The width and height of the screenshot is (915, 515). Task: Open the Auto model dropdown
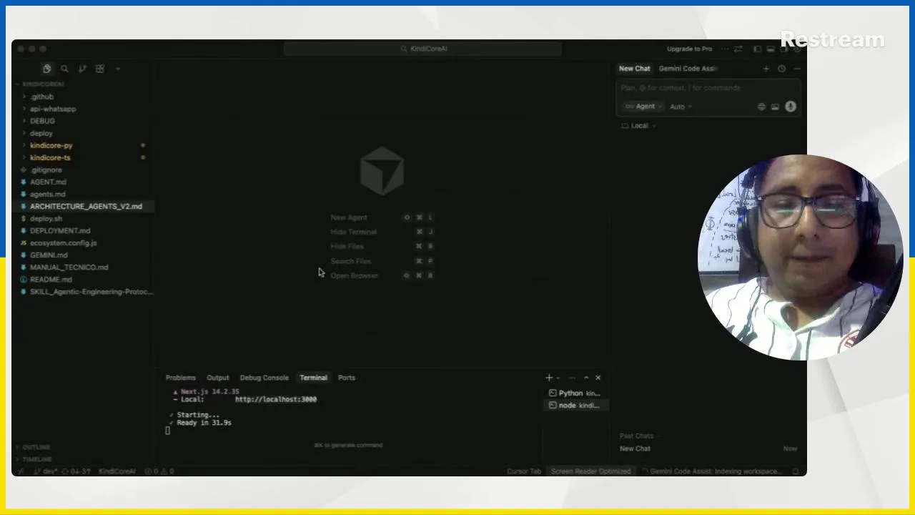tap(681, 107)
